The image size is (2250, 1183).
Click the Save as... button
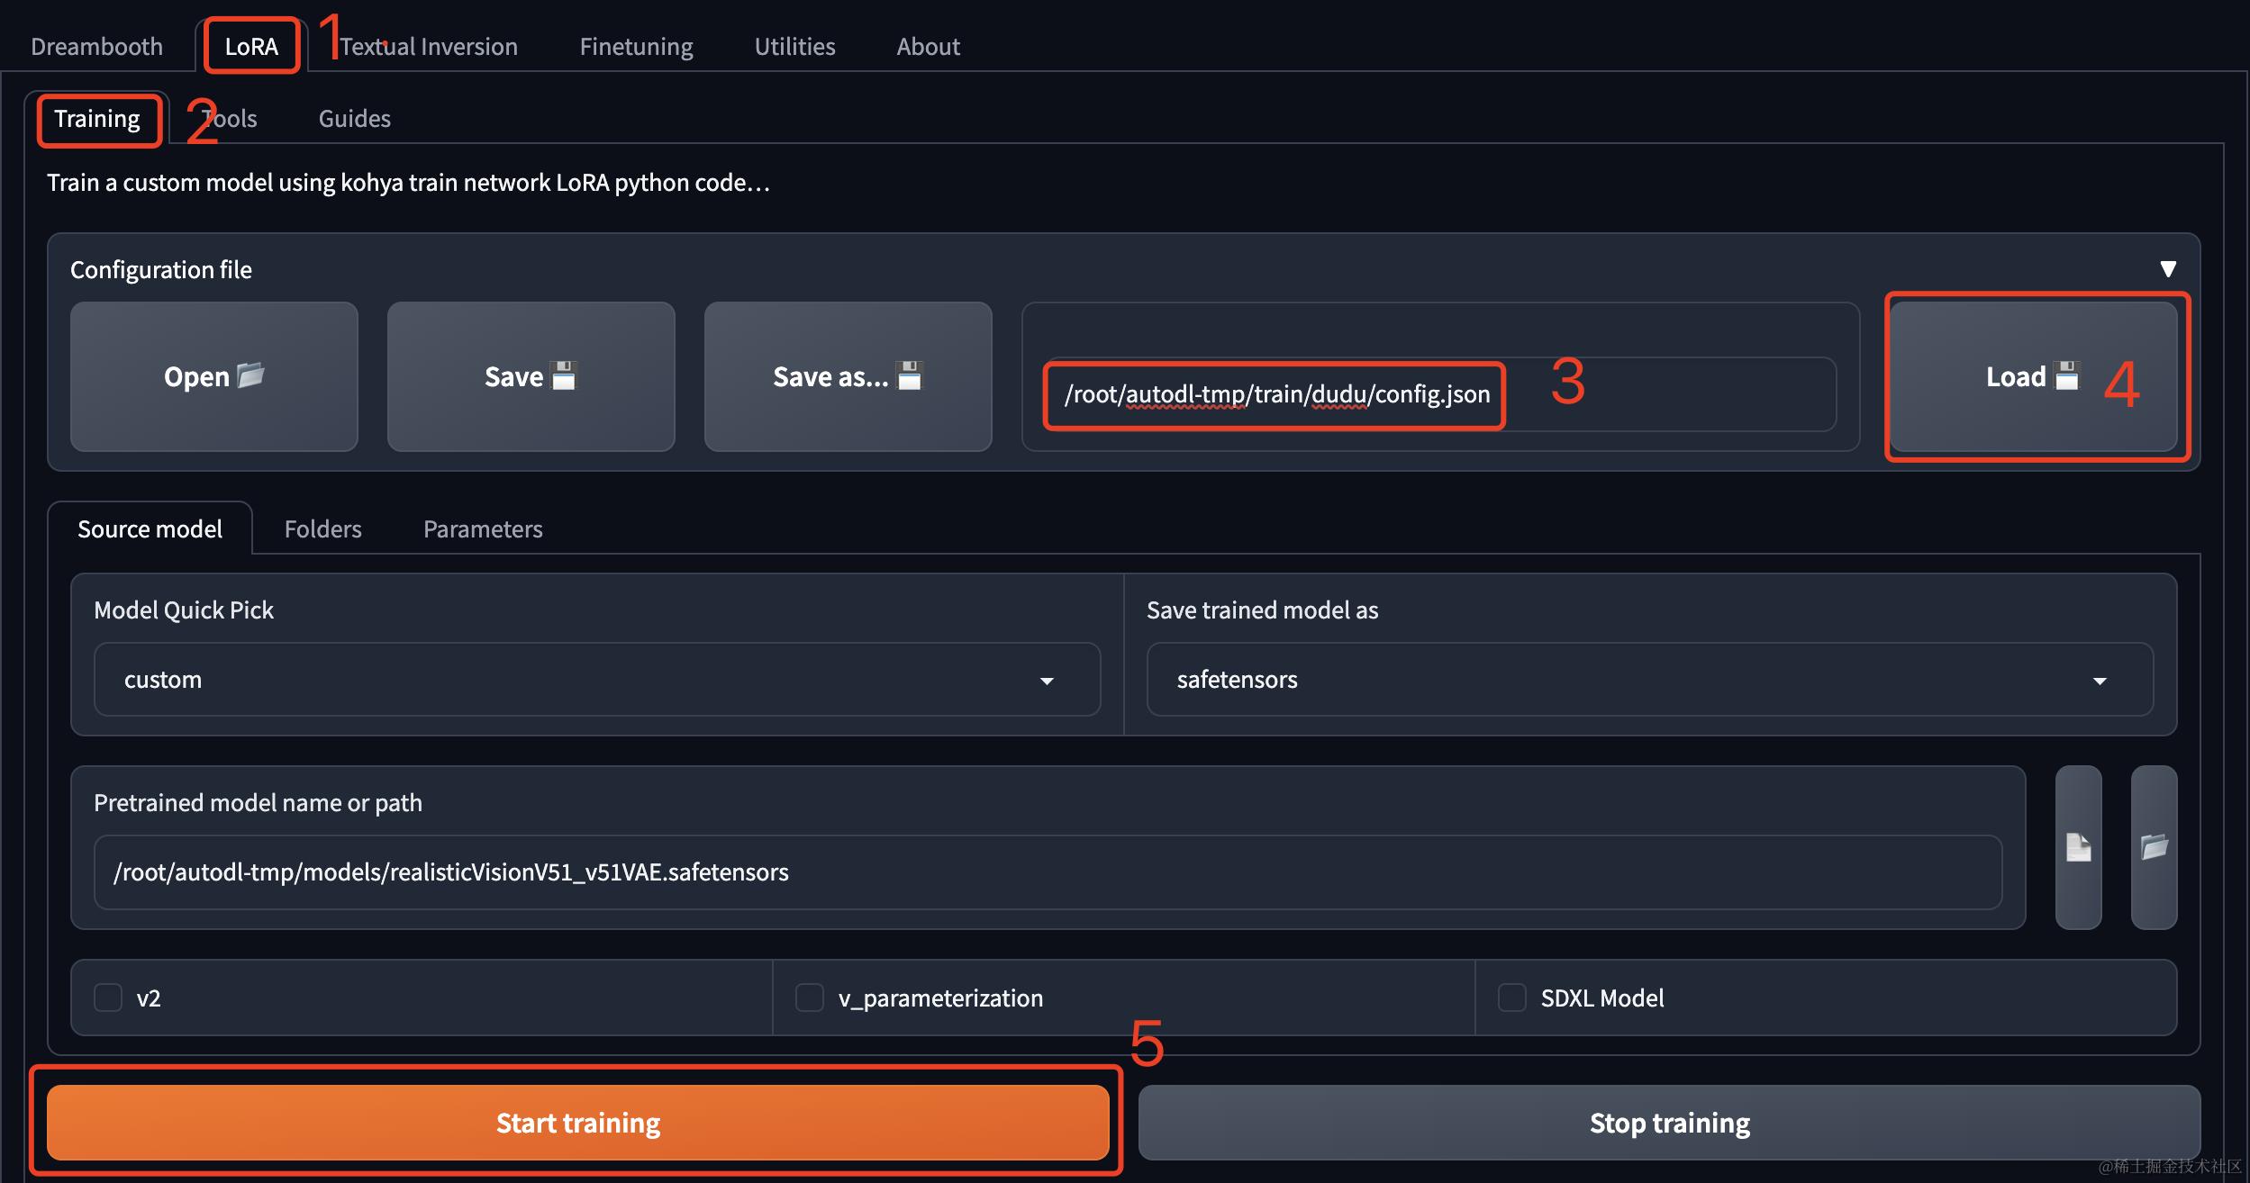click(x=848, y=376)
